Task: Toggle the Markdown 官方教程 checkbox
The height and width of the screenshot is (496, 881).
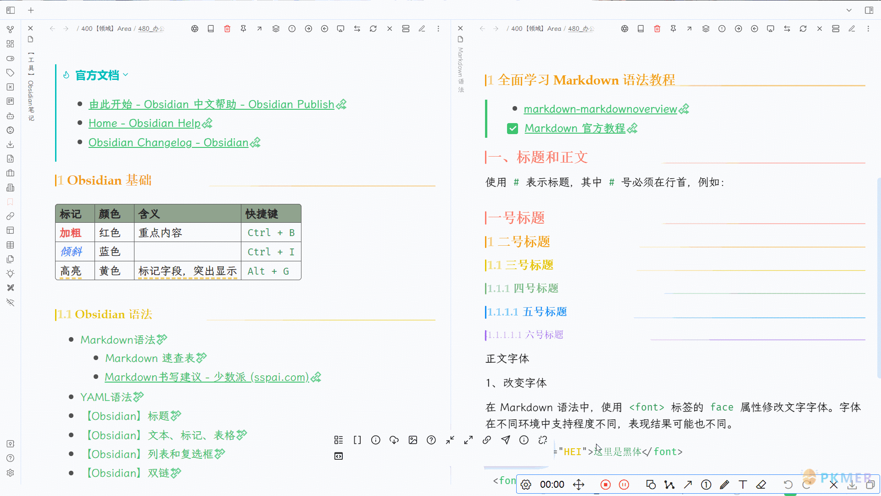Action: point(513,128)
